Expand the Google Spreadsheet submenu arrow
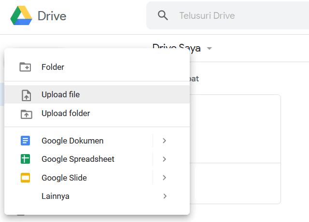309x222 pixels. (x=165, y=159)
